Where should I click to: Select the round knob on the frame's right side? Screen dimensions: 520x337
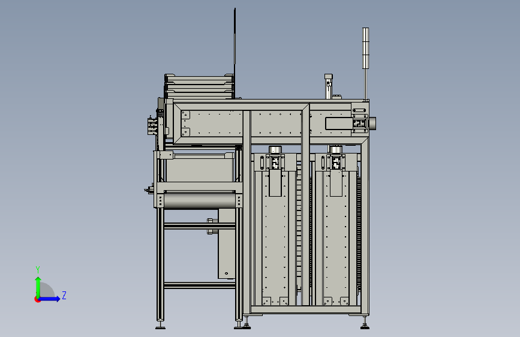(x=372, y=124)
